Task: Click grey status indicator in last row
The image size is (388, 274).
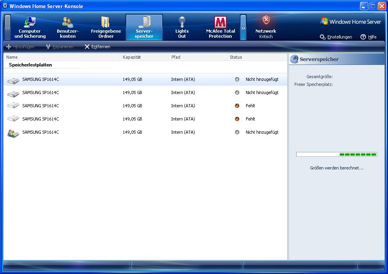Action: click(x=237, y=132)
